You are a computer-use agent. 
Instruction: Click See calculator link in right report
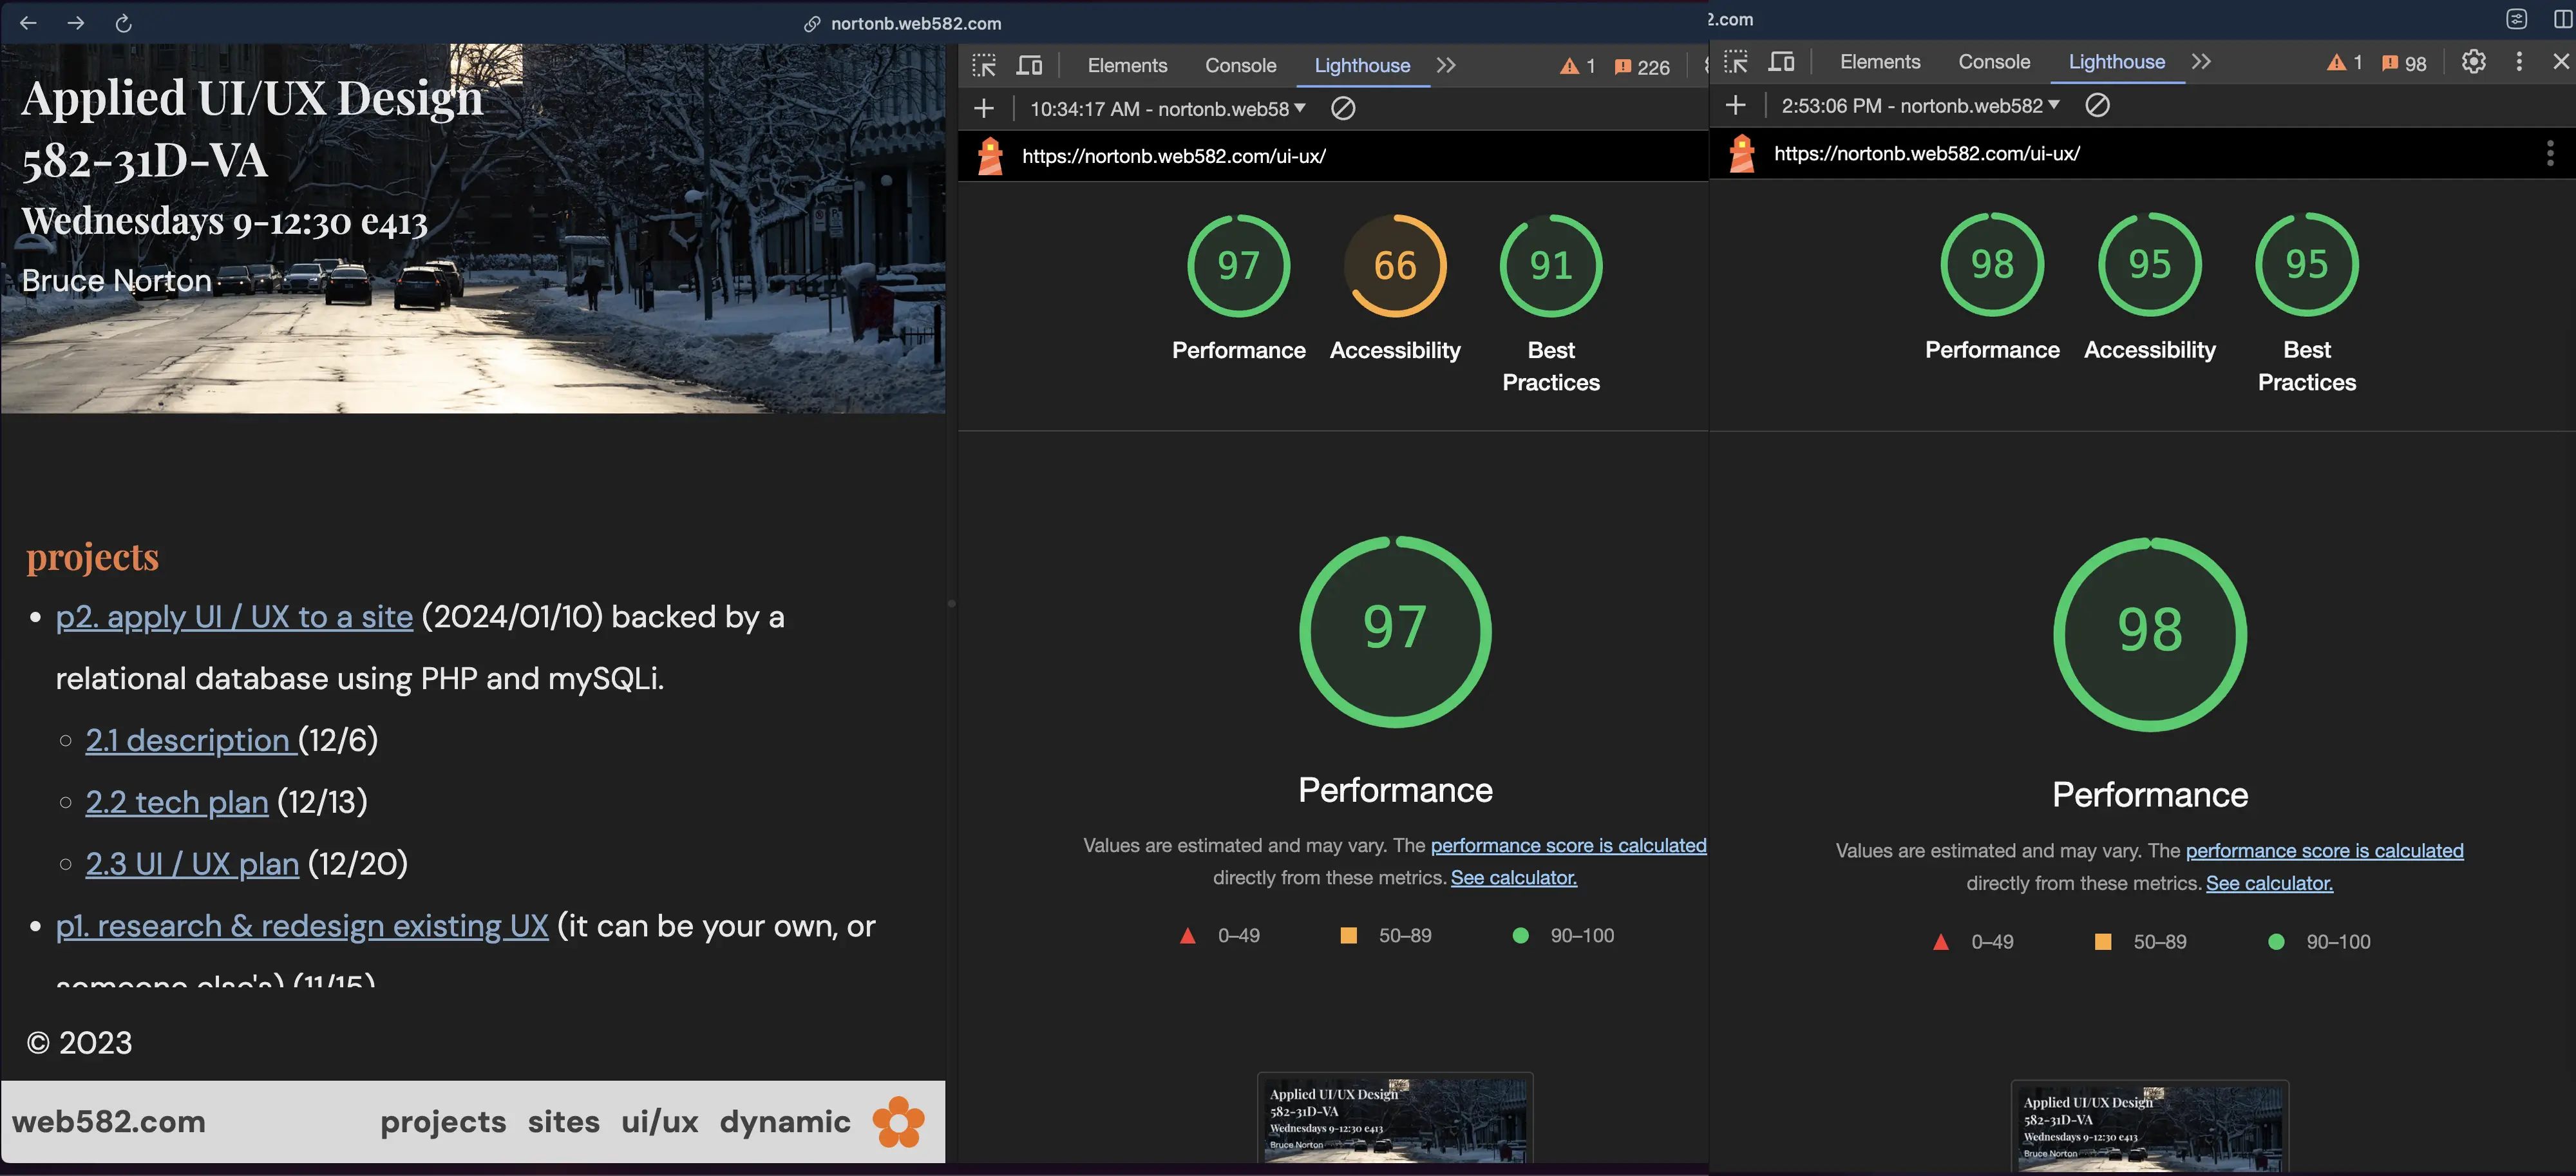(x=2269, y=883)
